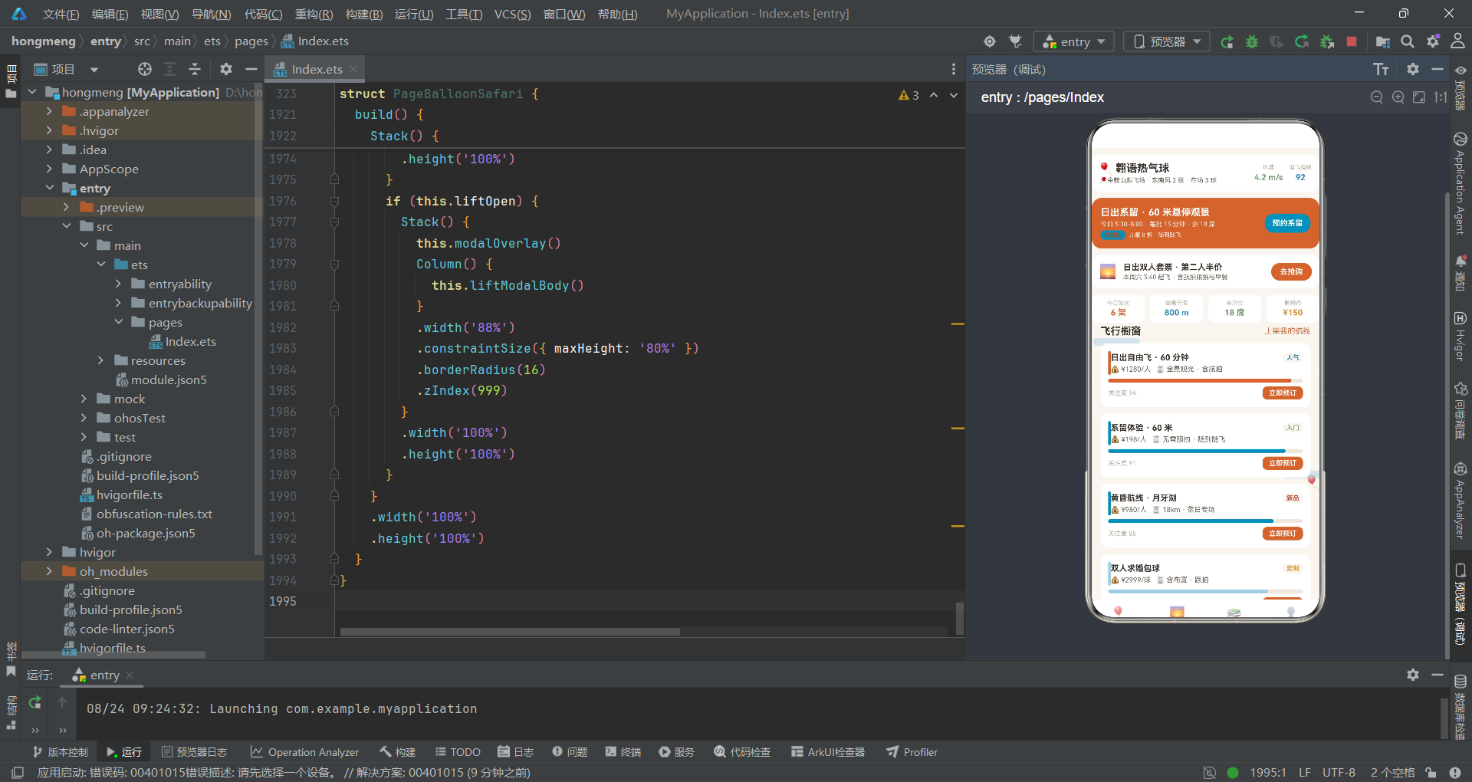
Task: Open the 预览器 device selector dropdown
Action: tap(1166, 41)
